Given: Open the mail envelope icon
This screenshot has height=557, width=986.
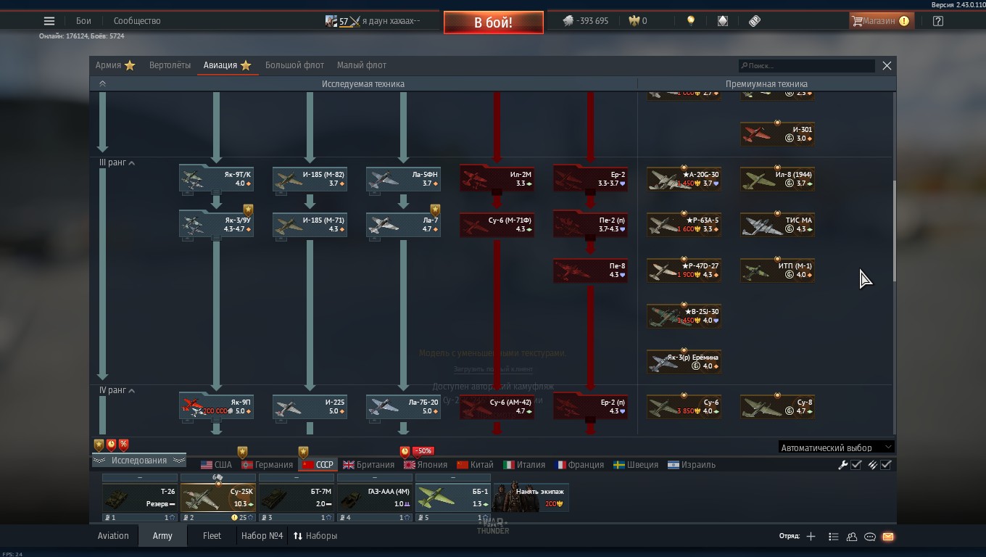Looking at the screenshot, I should point(888,537).
